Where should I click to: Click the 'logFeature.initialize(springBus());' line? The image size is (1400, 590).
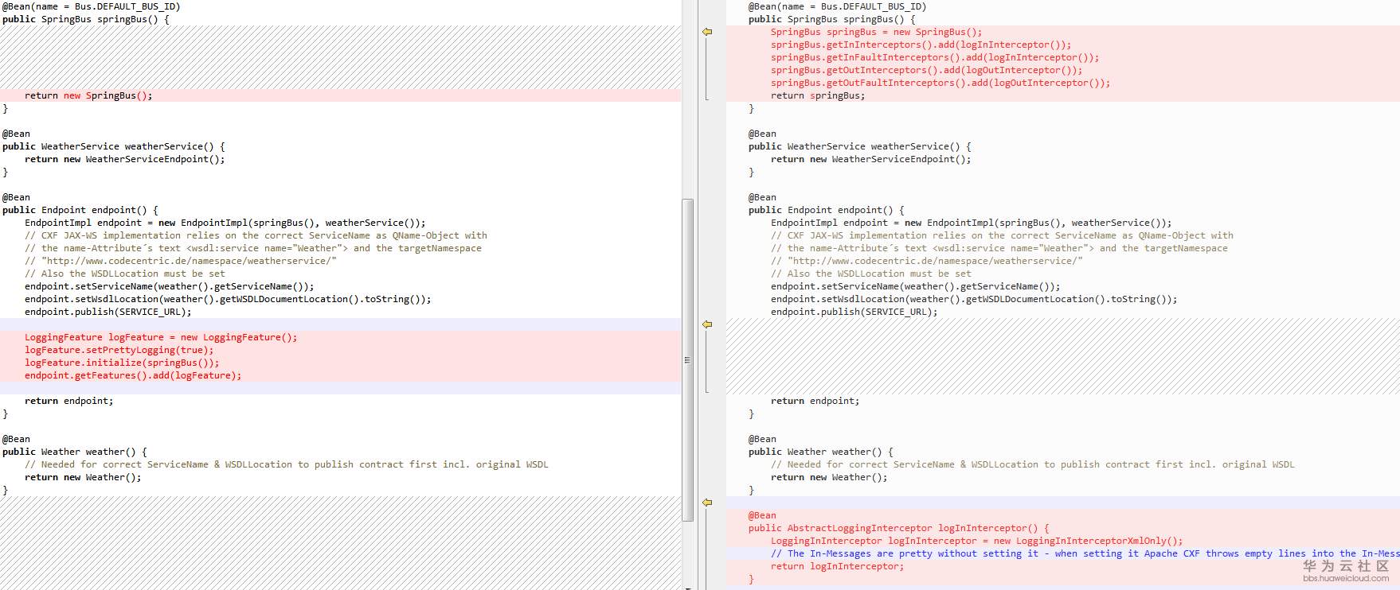[122, 363]
